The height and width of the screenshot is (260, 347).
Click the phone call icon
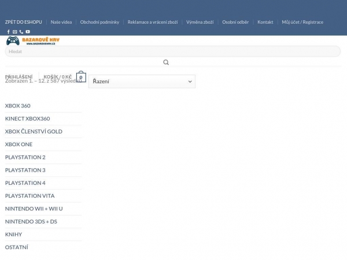pyautogui.click(x=21, y=32)
